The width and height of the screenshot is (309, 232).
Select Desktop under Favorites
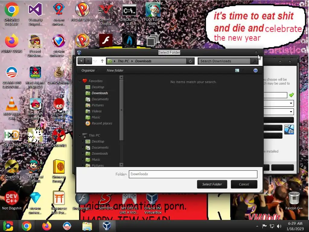[98, 87]
